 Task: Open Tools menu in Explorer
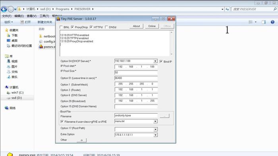(44, 16)
